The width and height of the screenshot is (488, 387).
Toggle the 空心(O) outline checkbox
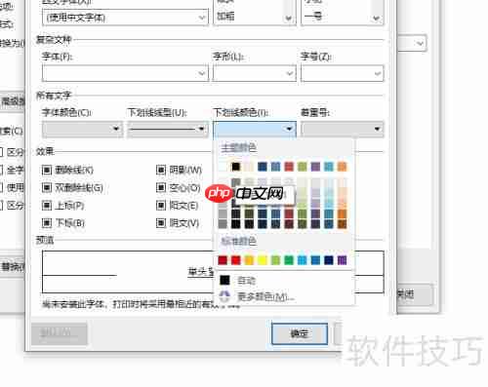(x=161, y=187)
